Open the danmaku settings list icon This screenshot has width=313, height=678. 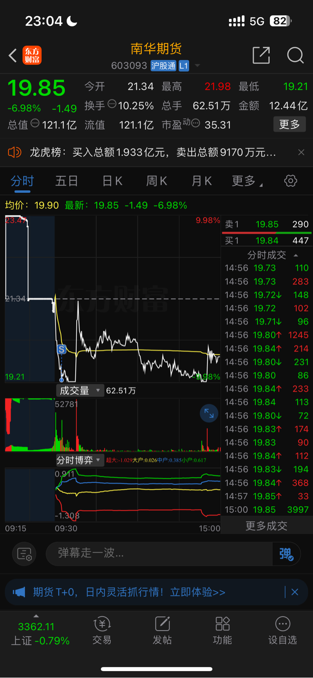pos(24,554)
